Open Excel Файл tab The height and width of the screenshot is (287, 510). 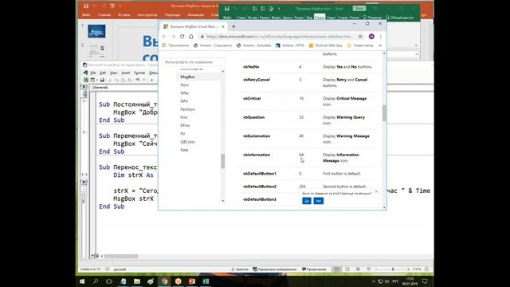tap(227, 18)
